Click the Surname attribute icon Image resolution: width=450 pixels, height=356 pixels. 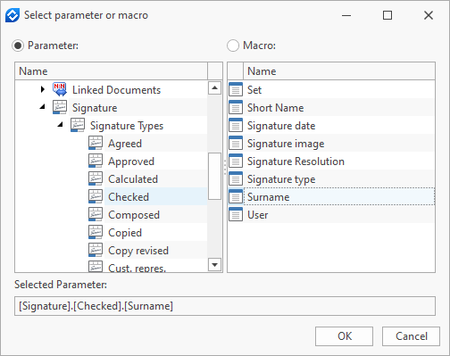pyautogui.click(x=236, y=196)
